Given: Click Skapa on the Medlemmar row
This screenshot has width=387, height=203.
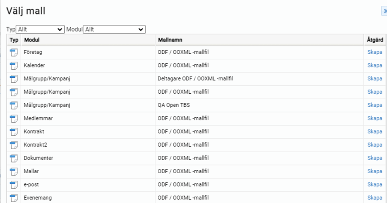Looking at the screenshot, I should pos(374,118).
